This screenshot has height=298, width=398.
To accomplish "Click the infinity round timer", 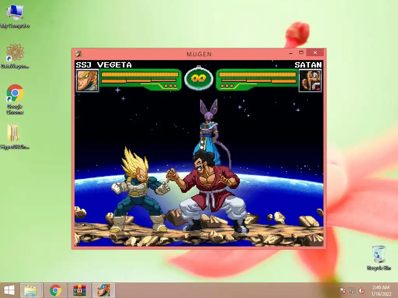I will tap(199, 78).
